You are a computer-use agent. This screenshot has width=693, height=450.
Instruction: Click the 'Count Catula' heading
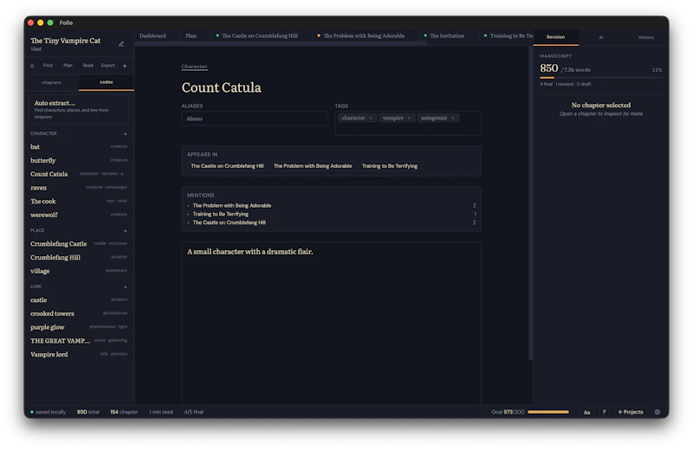(222, 87)
